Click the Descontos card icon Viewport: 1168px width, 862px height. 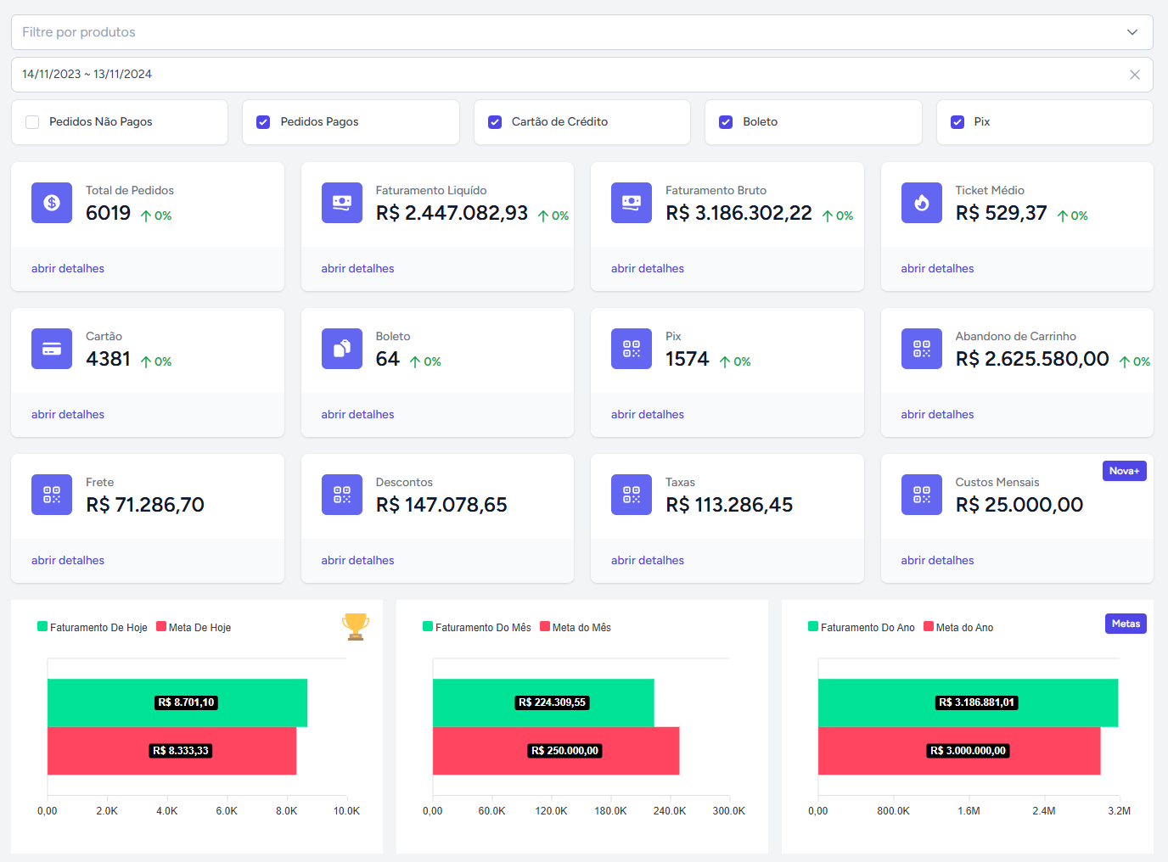point(342,495)
